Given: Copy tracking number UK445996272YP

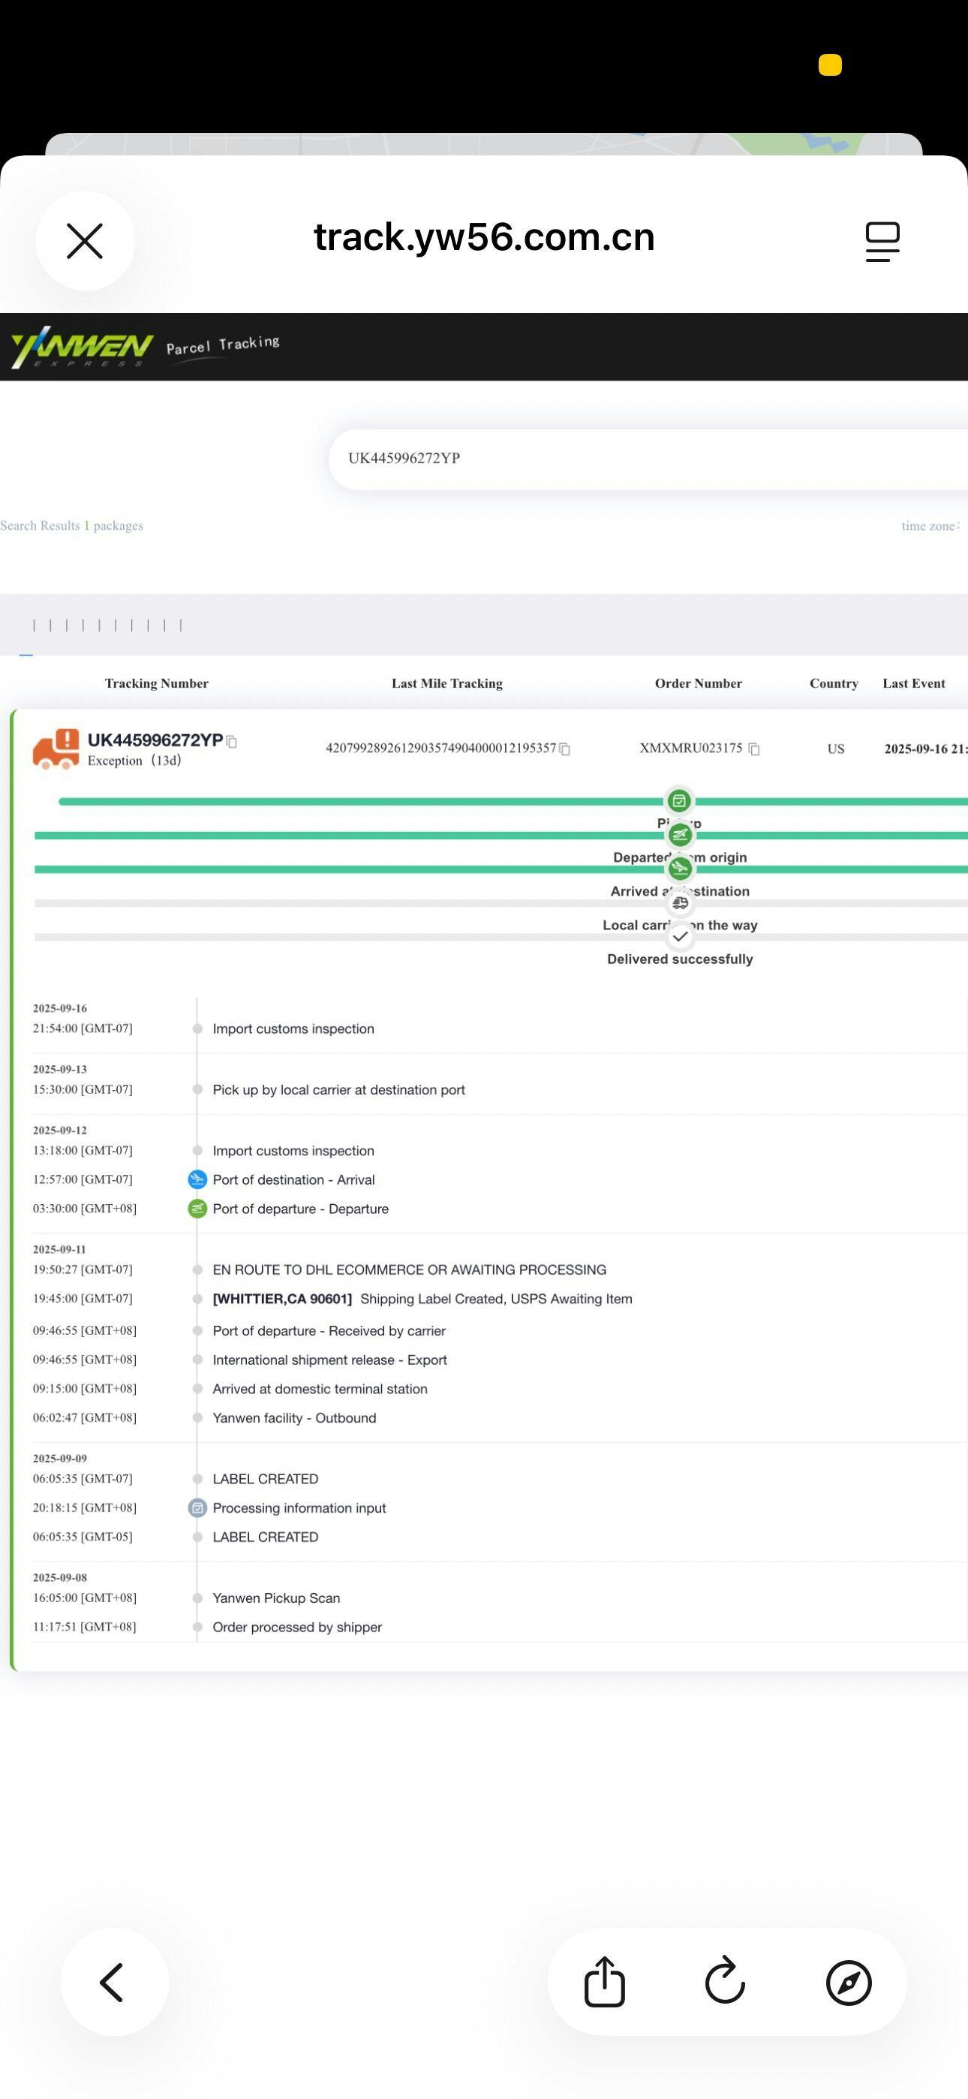Looking at the screenshot, I should click(232, 742).
